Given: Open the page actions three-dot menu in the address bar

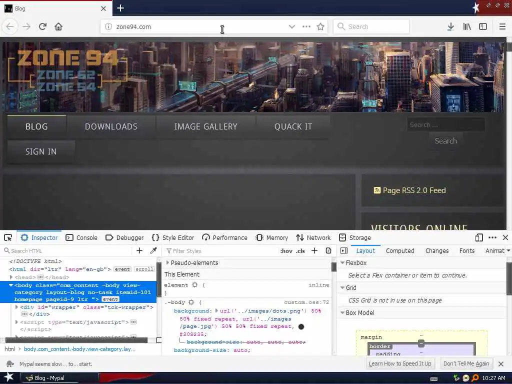Looking at the screenshot, I should 306,26.
